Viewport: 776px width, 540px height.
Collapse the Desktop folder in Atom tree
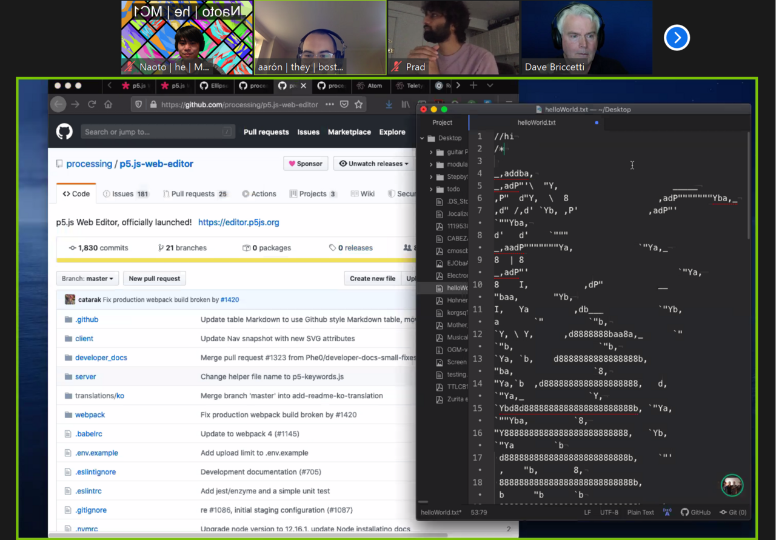[423, 138]
